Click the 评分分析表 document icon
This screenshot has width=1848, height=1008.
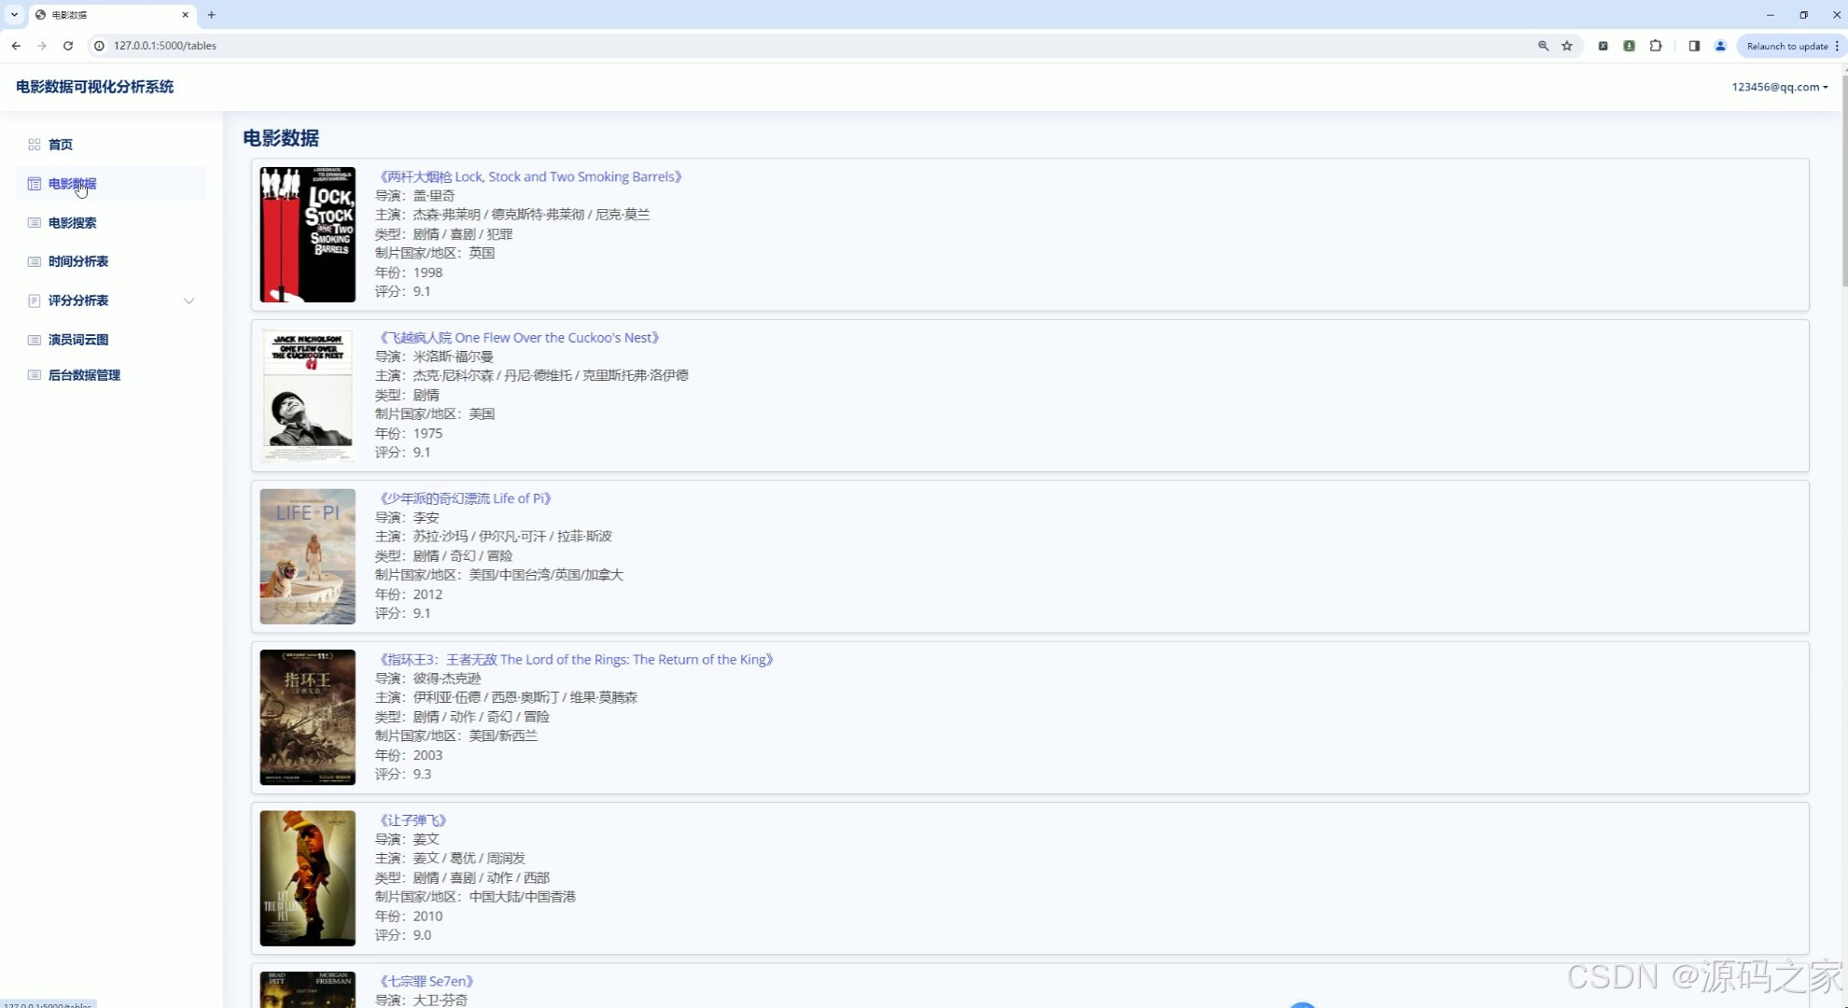(x=35, y=301)
